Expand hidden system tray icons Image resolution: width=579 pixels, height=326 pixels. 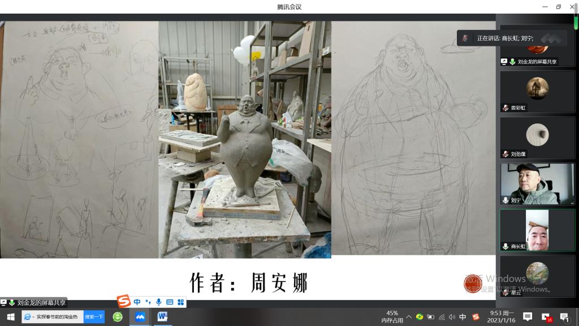[409, 317]
